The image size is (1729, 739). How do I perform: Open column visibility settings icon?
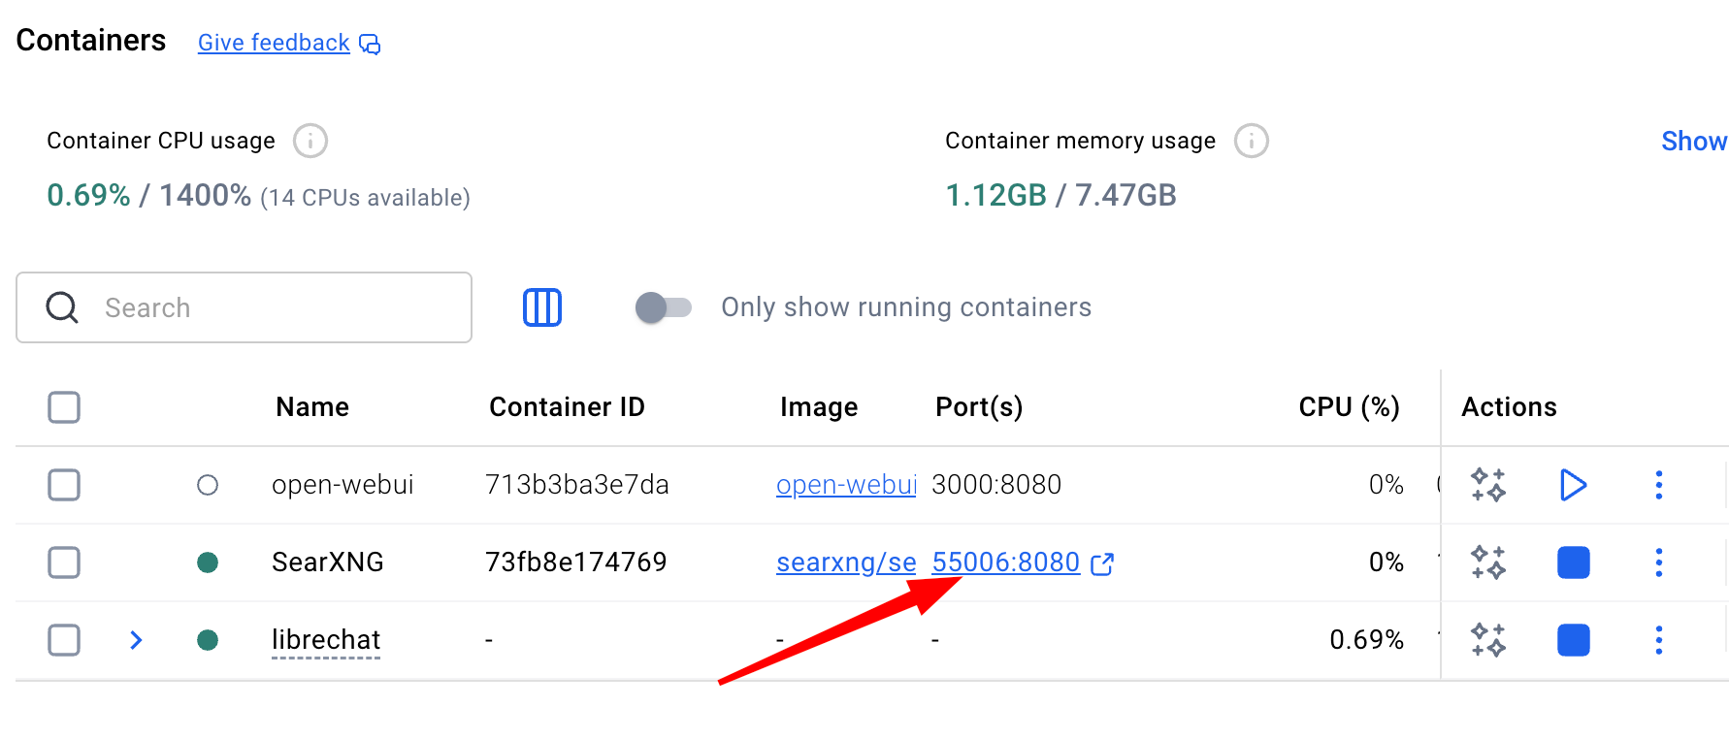pos(542,307)
